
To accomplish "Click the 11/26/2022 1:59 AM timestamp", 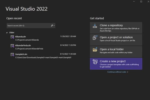I will [x=68, y=36].
